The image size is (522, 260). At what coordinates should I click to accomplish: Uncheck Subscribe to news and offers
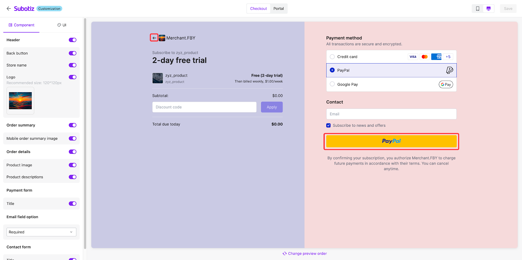(329, 125)
